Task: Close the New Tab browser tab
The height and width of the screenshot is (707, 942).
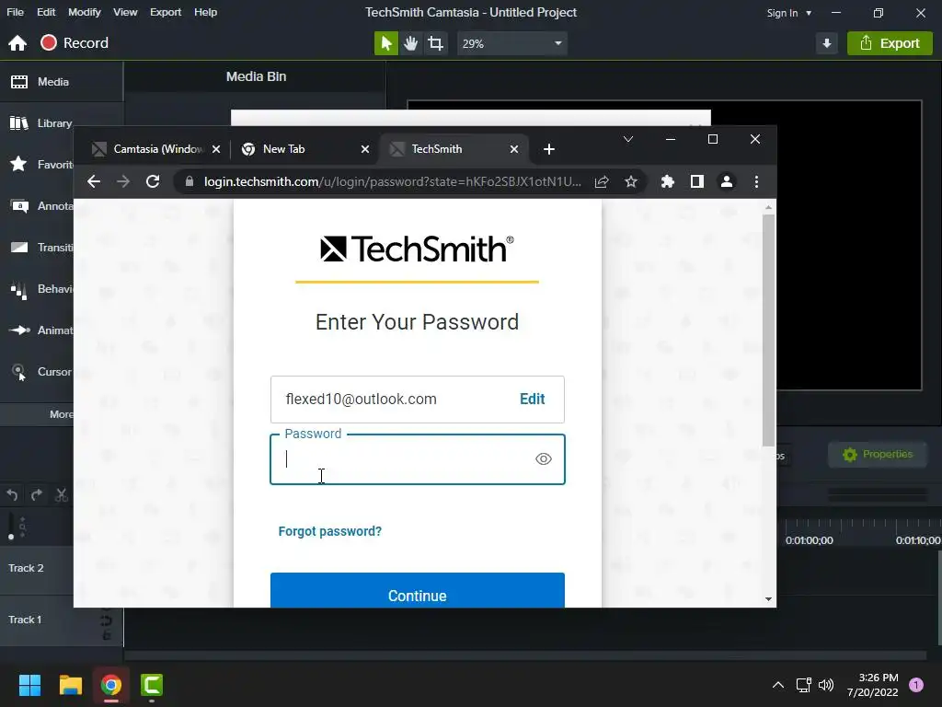Action: pyautogui.click(x=364, y=149)
